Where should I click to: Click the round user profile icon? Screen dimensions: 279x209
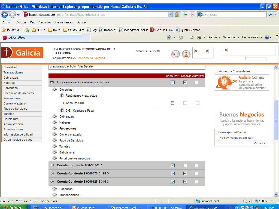(x=186, y=54)
